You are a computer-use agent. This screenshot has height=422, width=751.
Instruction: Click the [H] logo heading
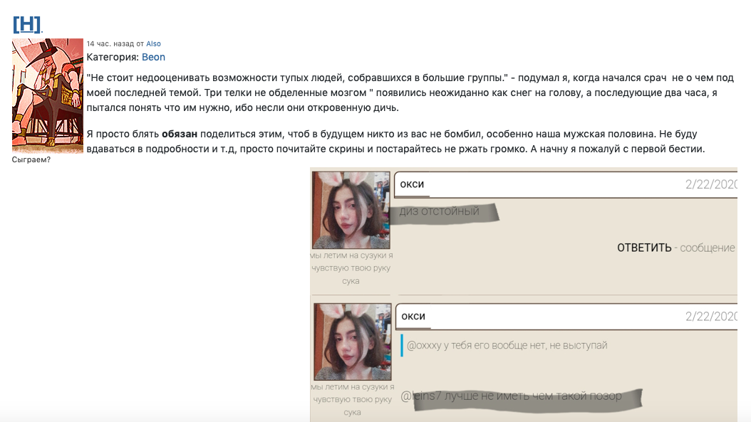[x=27, y=24]
